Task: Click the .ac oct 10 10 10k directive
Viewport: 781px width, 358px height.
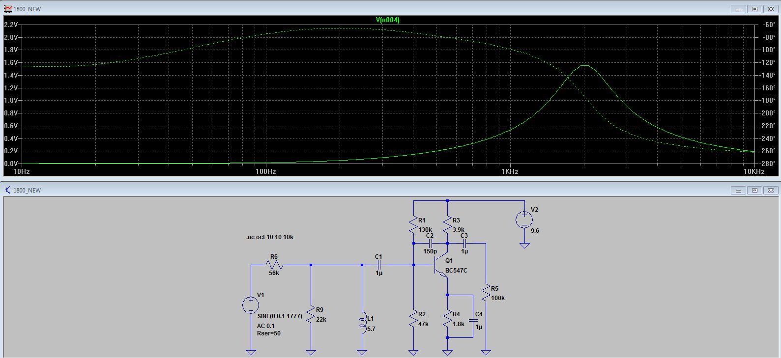Action: (x=270, y=237)
